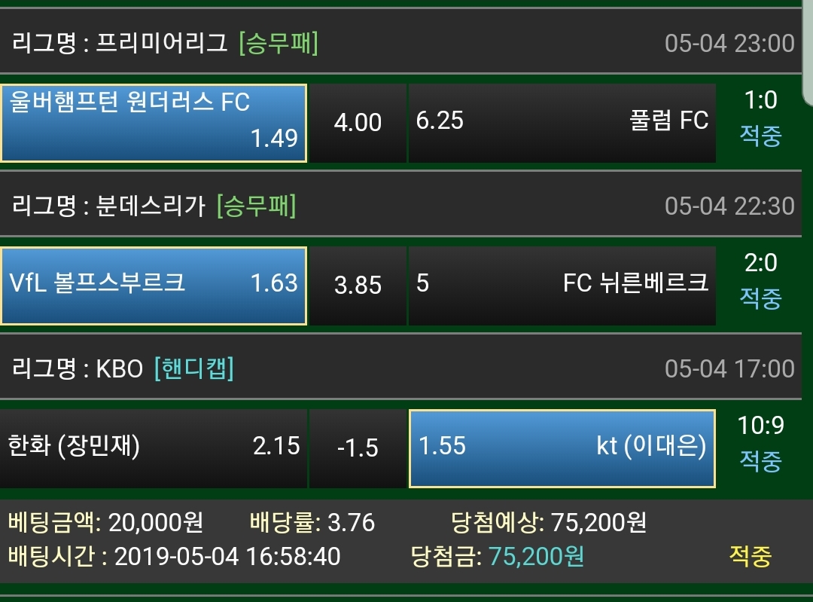
Task: Click the 1:0 score result
Action: click(760, 100)
